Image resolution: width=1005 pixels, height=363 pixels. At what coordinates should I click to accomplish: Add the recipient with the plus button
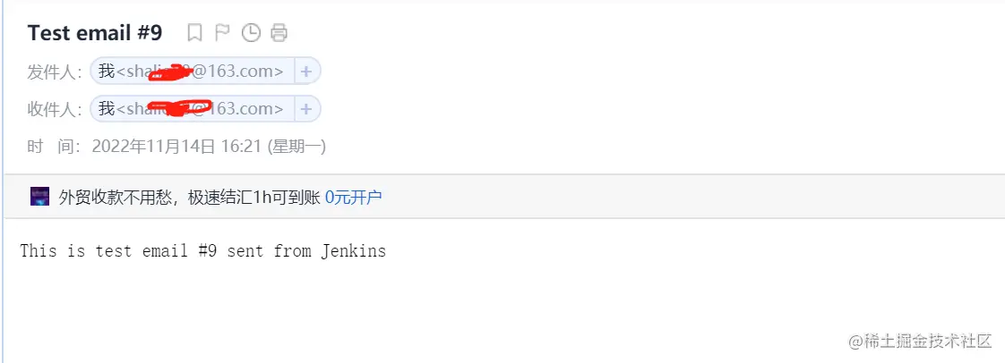click(306, 109)
